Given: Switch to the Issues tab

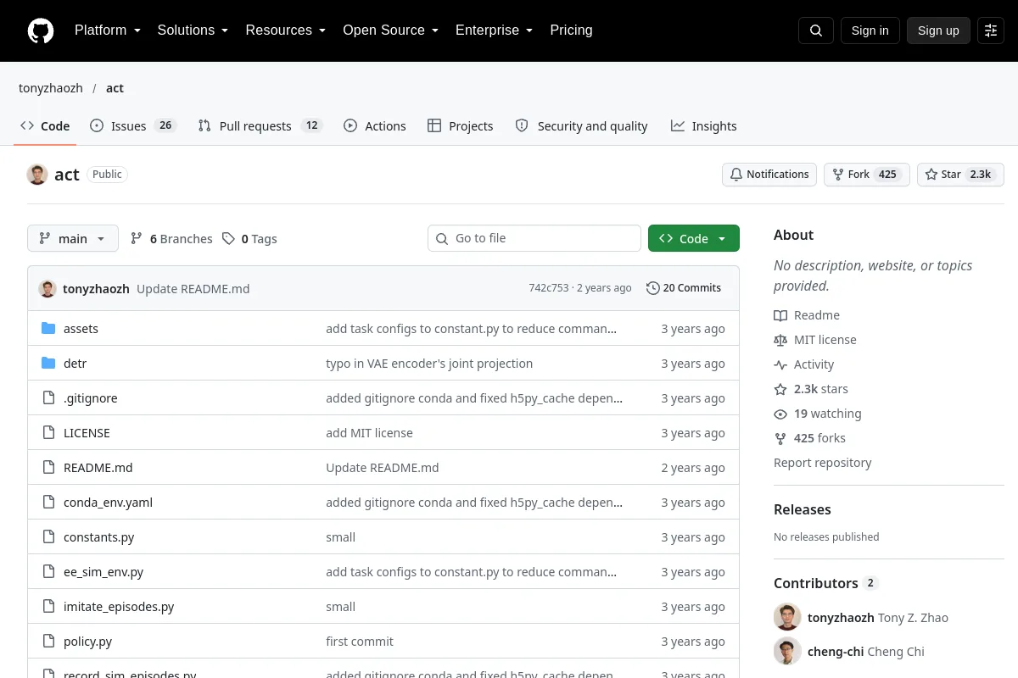Looking at the screenshot, I should click(133, 126).
